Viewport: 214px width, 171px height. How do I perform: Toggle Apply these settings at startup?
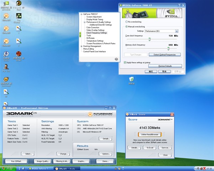125,62
